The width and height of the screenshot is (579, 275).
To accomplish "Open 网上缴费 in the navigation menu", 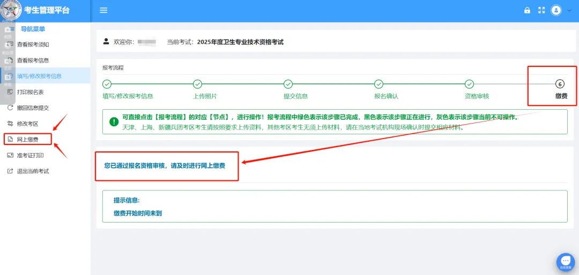I will click(x=28, y=140).
